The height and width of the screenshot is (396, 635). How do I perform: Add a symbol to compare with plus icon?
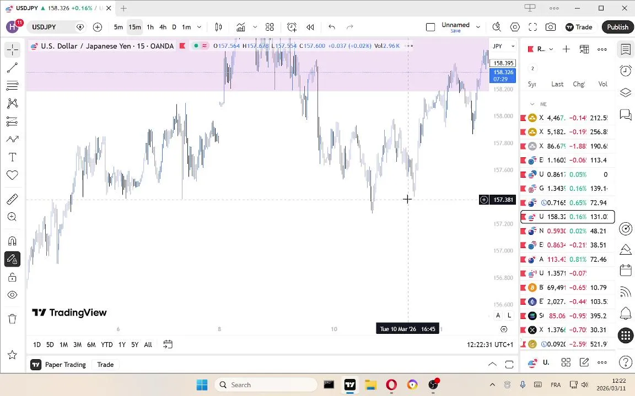97,27
